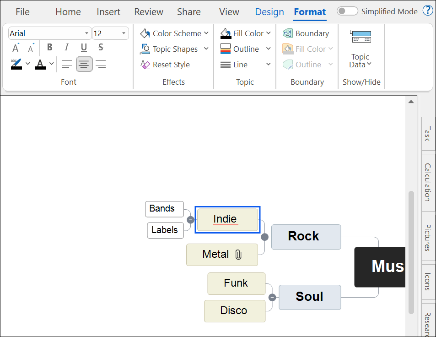Viewport: 436px width, 337px height.
Task: Open the Line style dropdown
Action: pyautogui.click(x=268, y=65)
